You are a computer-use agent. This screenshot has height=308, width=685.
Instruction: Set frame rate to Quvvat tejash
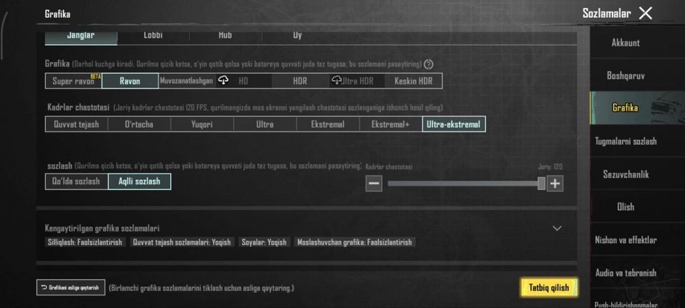click(x=77, y=125)
